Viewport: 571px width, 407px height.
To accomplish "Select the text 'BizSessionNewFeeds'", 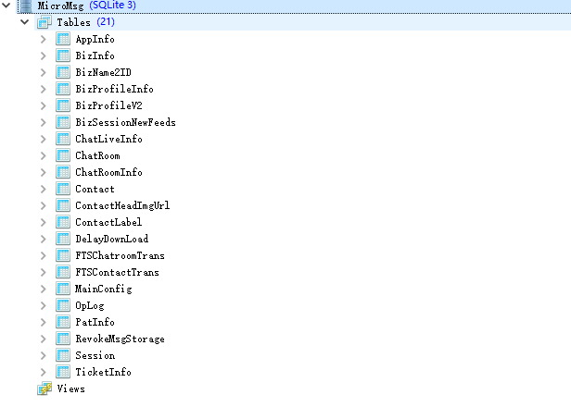I will pyautogui.click(x=126, y=122).
